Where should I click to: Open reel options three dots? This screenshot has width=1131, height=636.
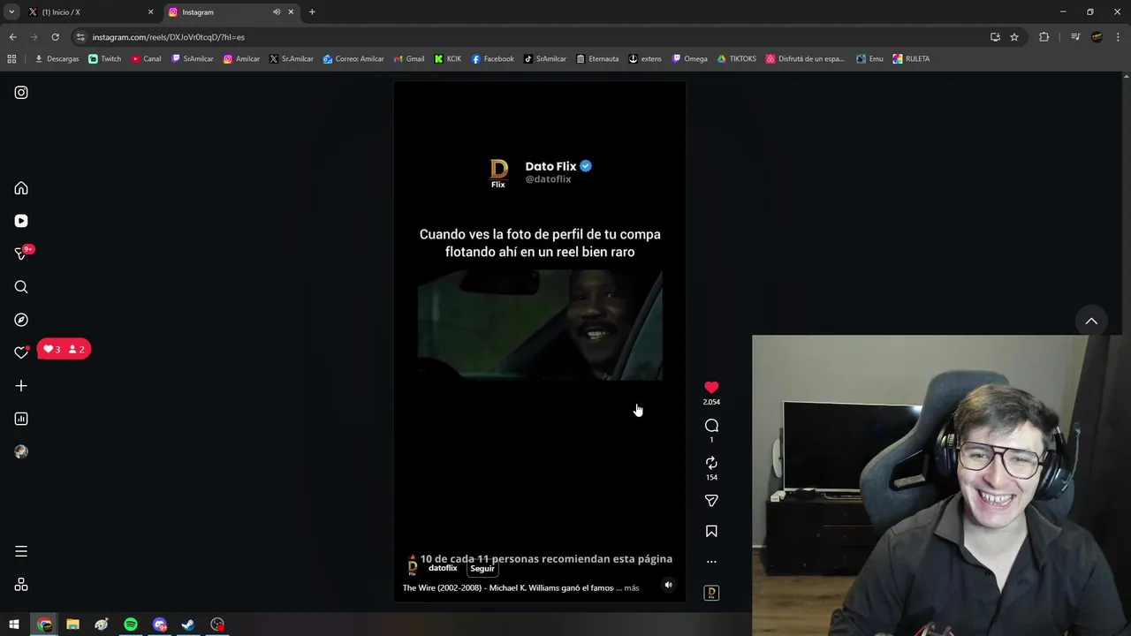[711, 562]
